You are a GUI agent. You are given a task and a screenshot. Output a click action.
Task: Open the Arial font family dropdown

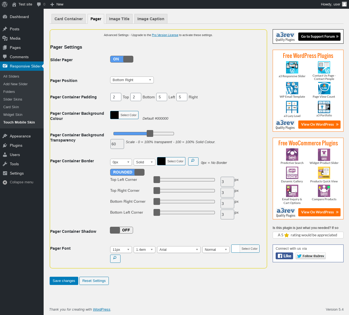click(179, 249)
